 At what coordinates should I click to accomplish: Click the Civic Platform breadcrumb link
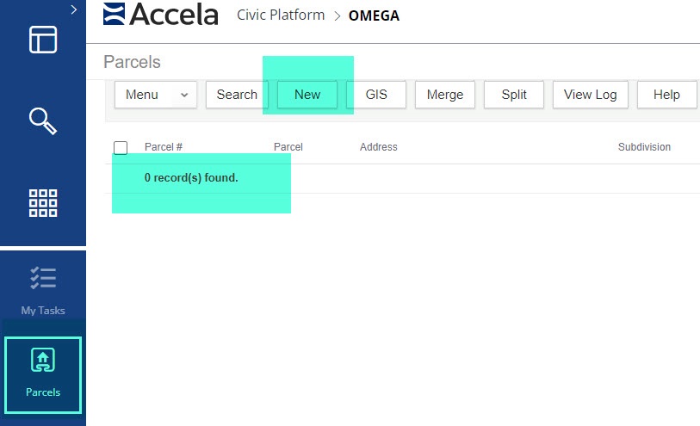(281, 15)
